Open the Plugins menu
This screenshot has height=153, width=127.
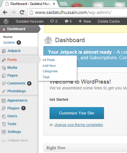point(13,108)
